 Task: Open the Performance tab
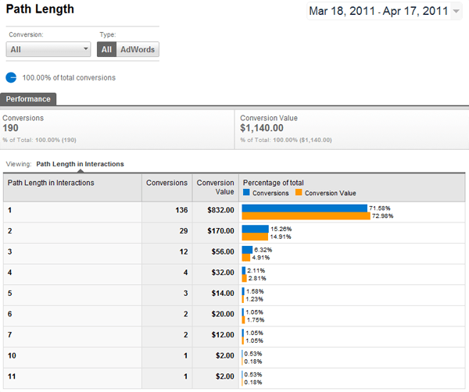[28, 99]
